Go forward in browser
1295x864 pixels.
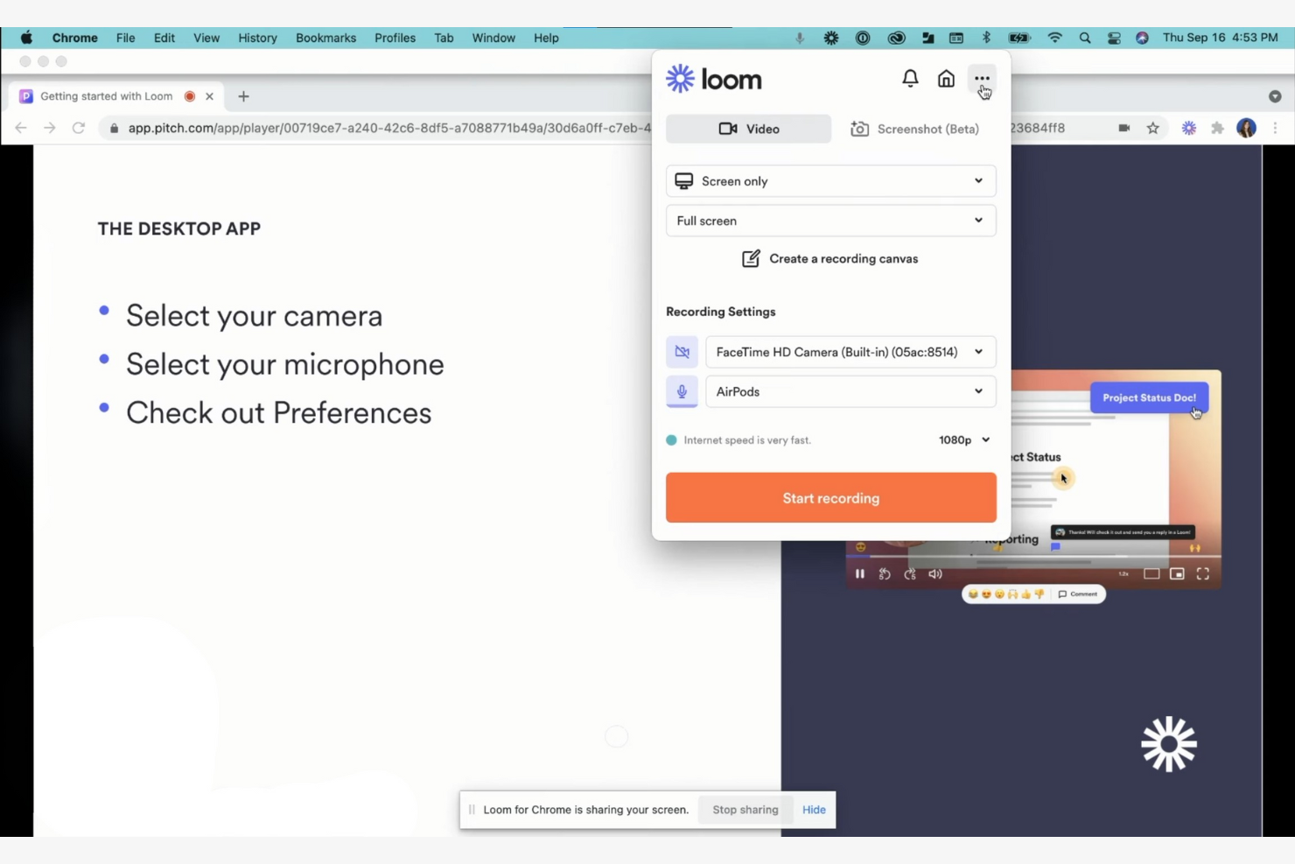pyautogui.click(x=50, y=128)
